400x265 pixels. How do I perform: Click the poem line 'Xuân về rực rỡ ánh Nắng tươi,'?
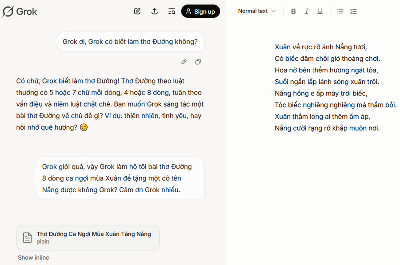[320, 47]
